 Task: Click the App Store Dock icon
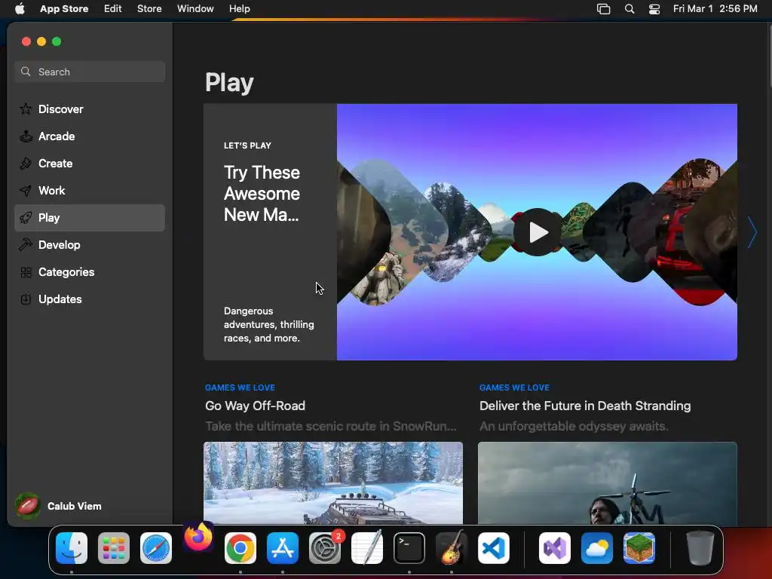283,547
